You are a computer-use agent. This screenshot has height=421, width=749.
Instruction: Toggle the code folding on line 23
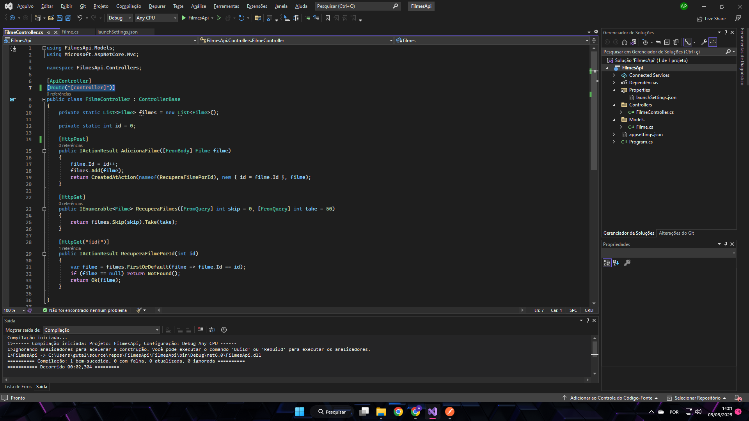44,209
